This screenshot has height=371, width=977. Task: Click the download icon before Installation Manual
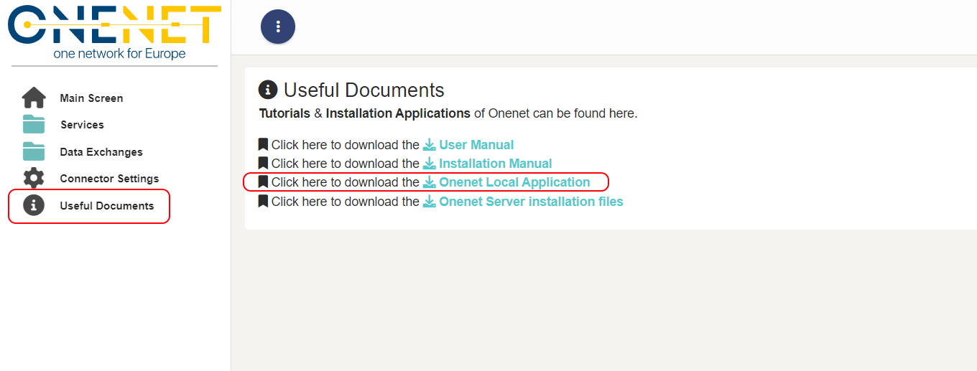(x=430, y=164)
